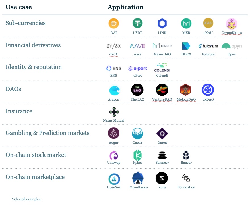Click the dxDAO text label
This screenshot has width=250, height=206.
point(208,99)
